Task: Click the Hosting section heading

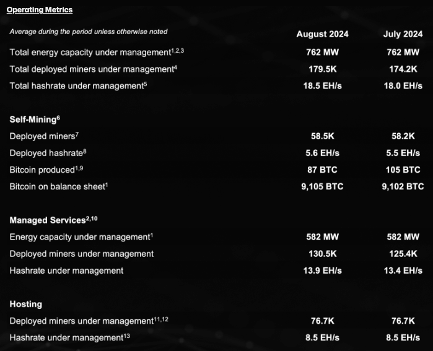Action: [x=26, y=304]
